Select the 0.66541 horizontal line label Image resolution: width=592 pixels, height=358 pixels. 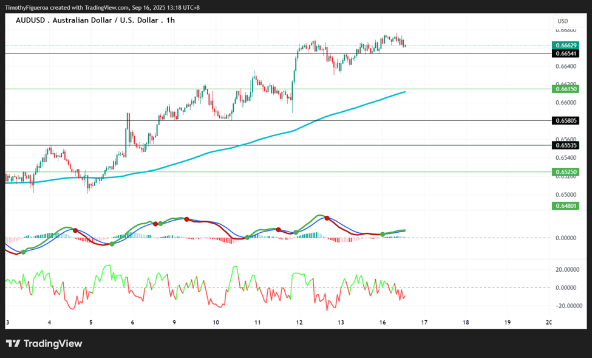565,53
